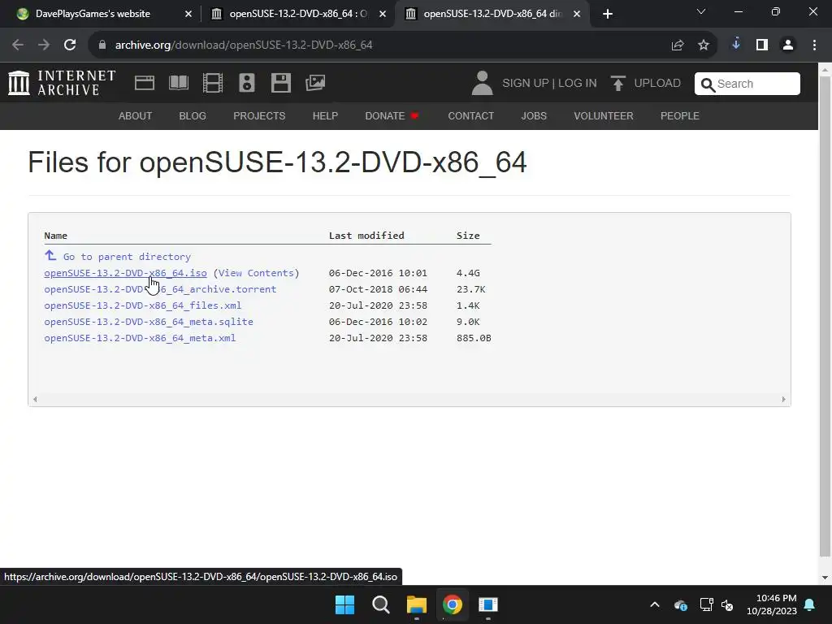Image resolution: width=832 pixels, height=624 pixels.
Task: Switch to DavePlaysGames's website tab
Action: pyautogui.click(x=93, y=14)
